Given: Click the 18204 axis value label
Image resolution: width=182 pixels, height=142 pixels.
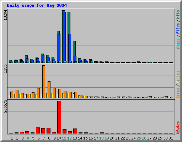Looking at the screenshot, I should click(5, 15).
